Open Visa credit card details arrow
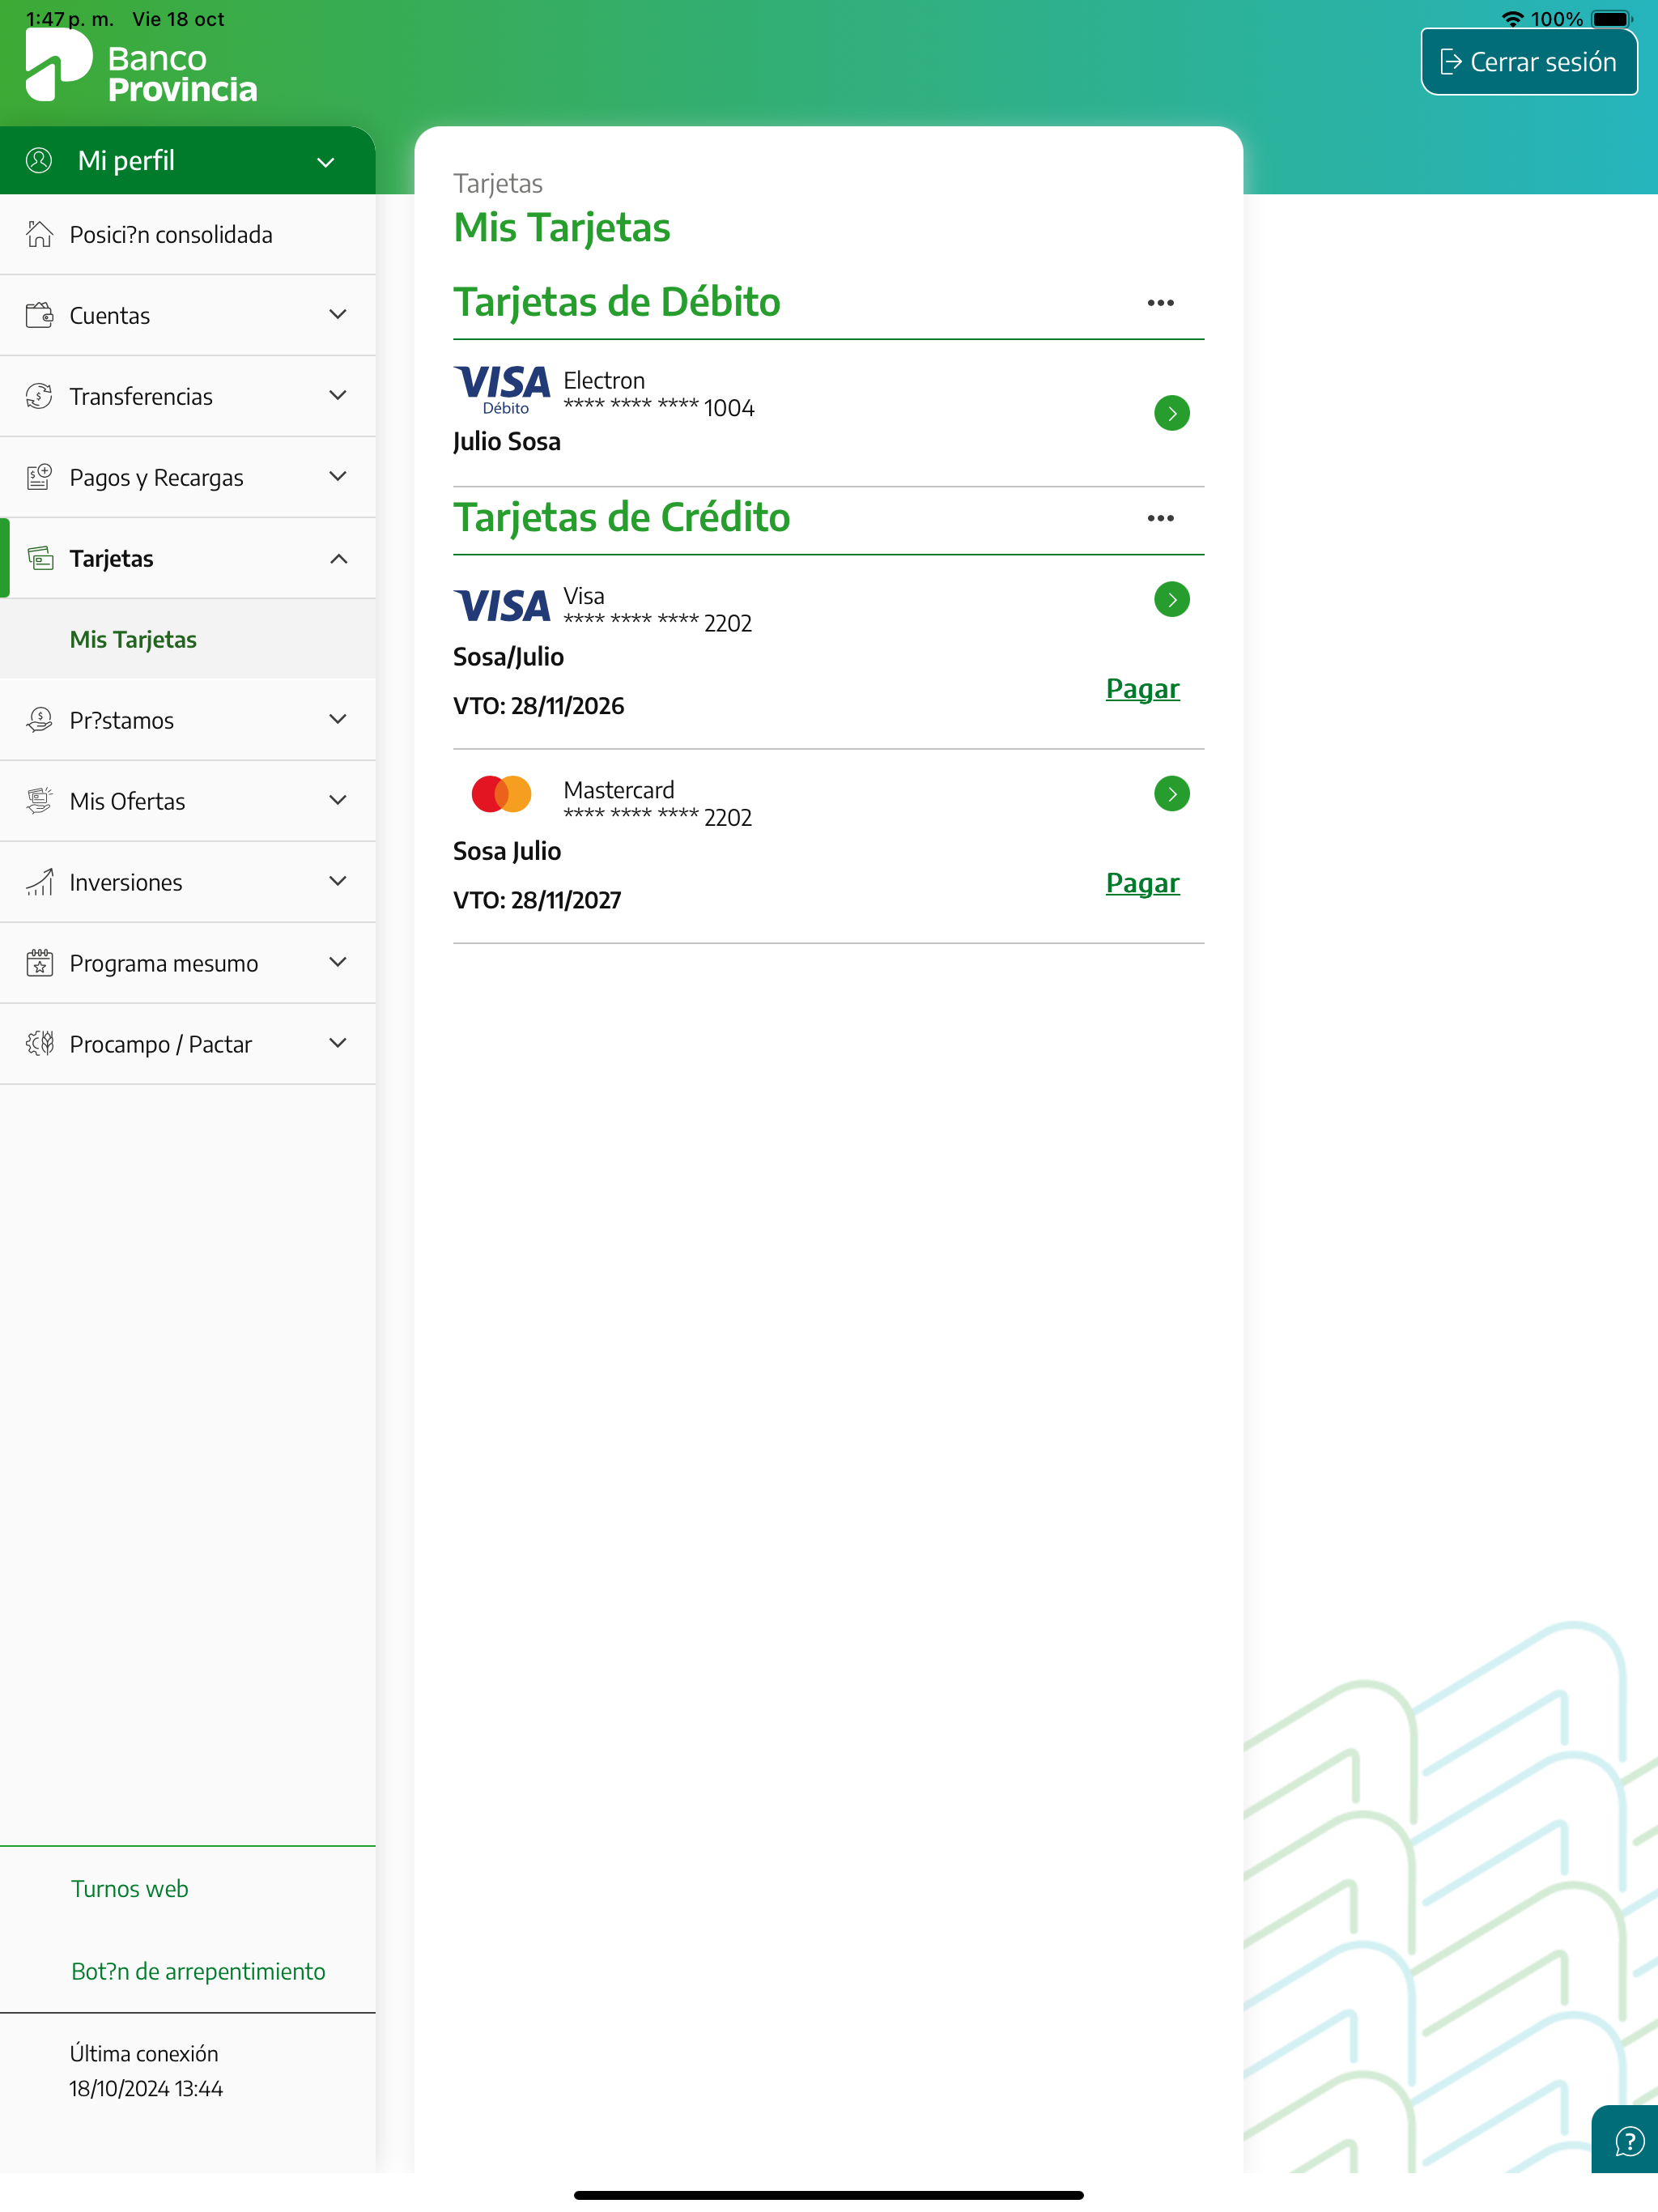Image resolution: width=1658 pixels, height=2212 pixels. pyautogui.click(x=1171, y=600)
